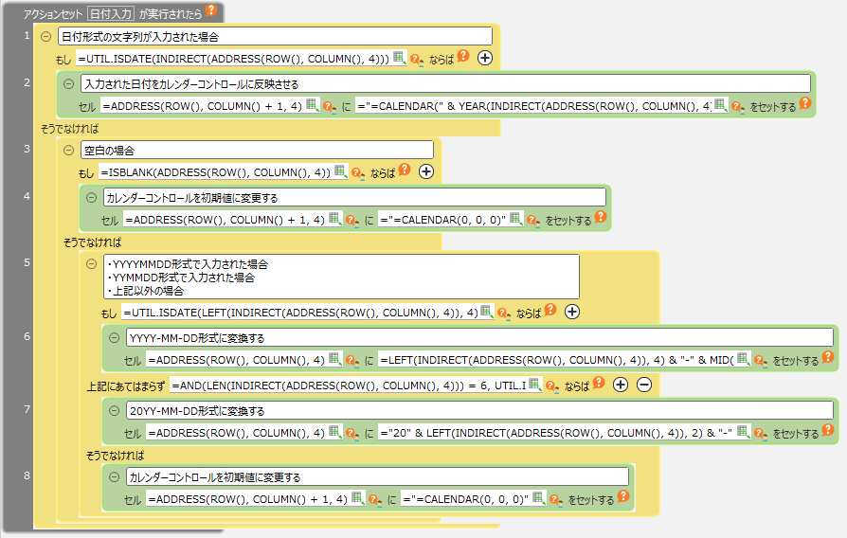Click the ="=CALENDAR(0, 0, 0)" value field in step 4
The width and height of the screenshot is (847, 538).
click(x=442, y=219)
